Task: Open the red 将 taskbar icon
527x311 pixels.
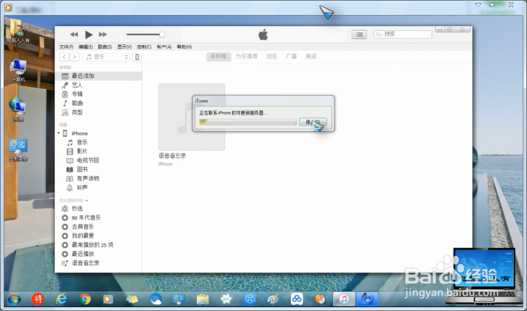Action: (37, 299)
